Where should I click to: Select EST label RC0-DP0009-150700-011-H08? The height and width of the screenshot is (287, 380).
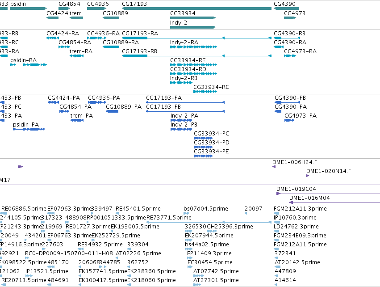pos(69,253)
